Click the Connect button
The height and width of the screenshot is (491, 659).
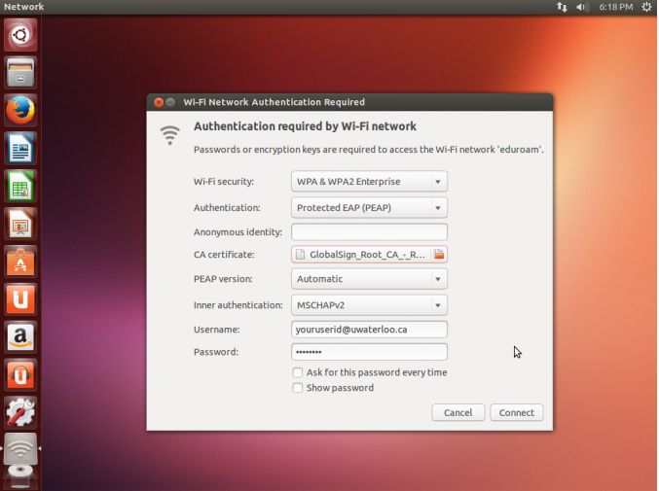click(517, 412)
